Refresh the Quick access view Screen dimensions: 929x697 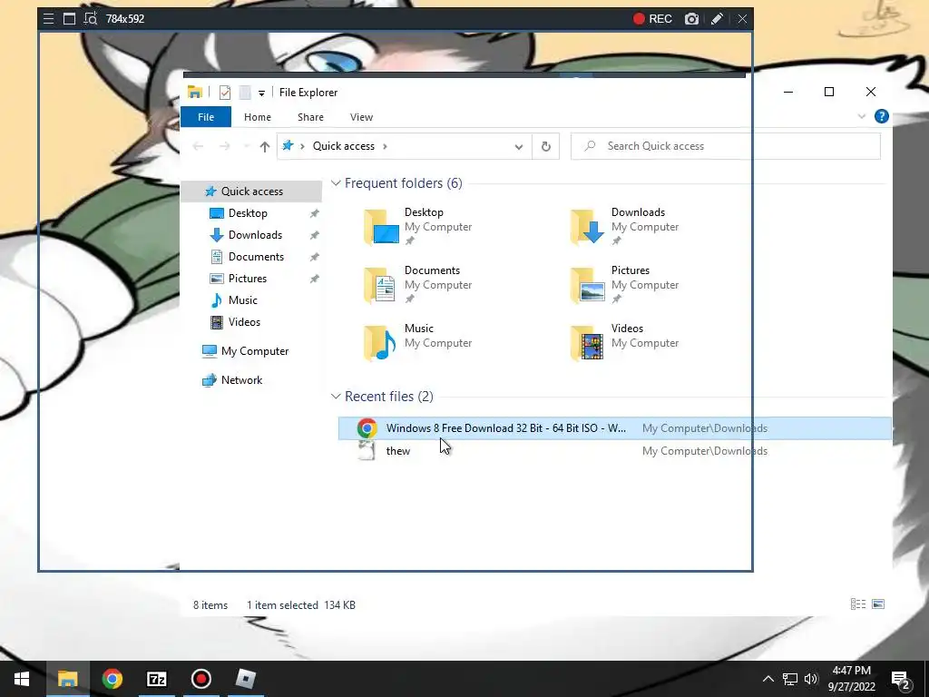tap(545, 146)
